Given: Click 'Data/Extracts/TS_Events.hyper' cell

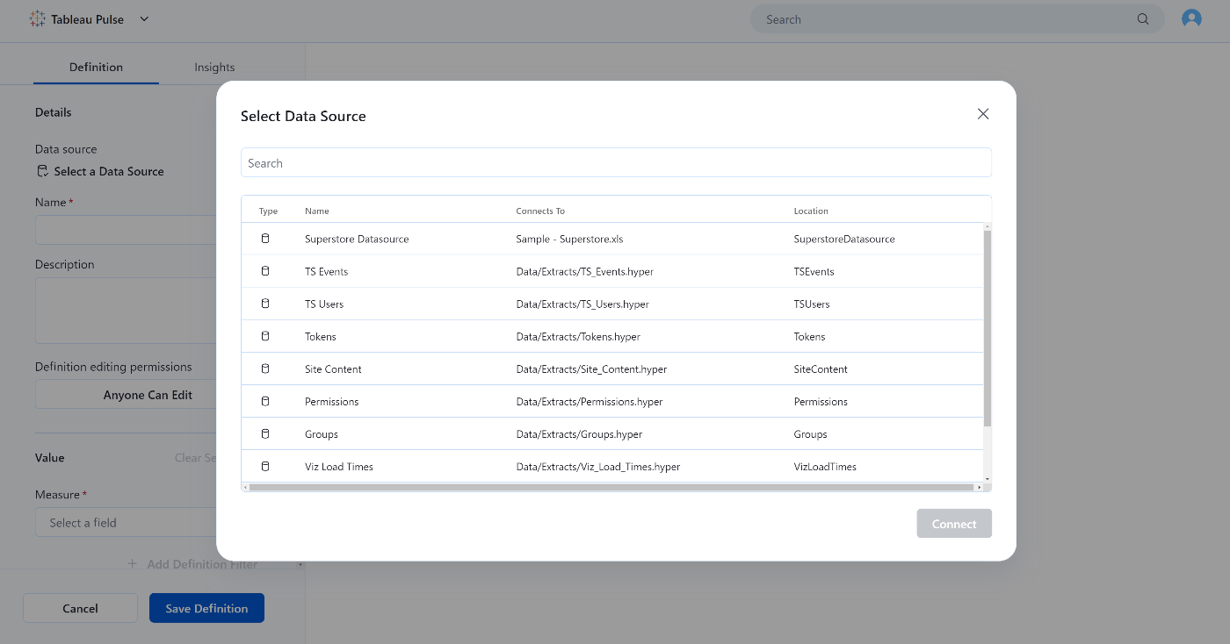Looking at the screenshot, I should (584, 271).
